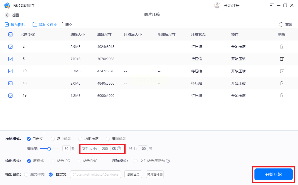Click 开始压缩 in row 18

[x=238, y=83]
